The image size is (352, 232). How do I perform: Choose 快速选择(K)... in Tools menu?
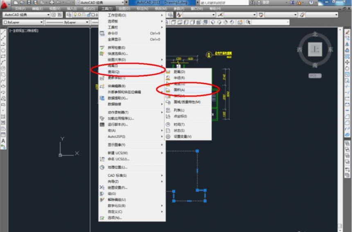(132, 54)
